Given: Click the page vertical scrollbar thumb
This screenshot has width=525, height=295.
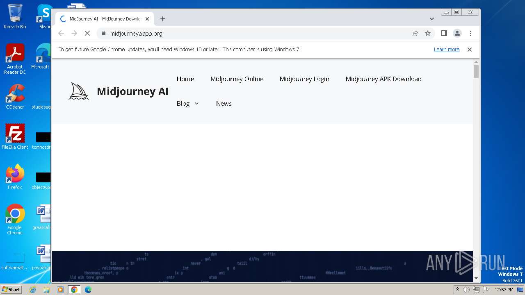Looking at the screenshot, I should coord(476,71).
